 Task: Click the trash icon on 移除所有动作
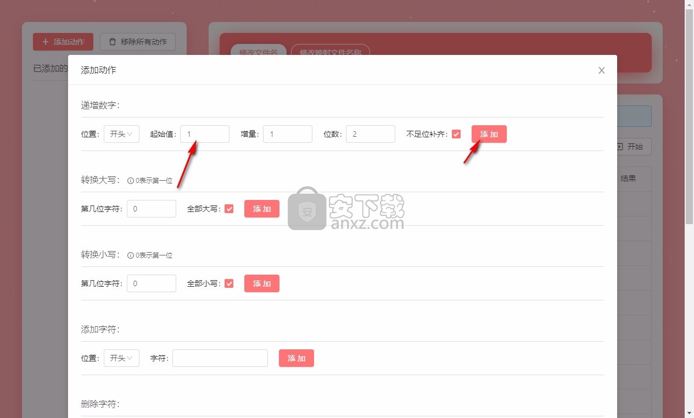coord(113,42)
